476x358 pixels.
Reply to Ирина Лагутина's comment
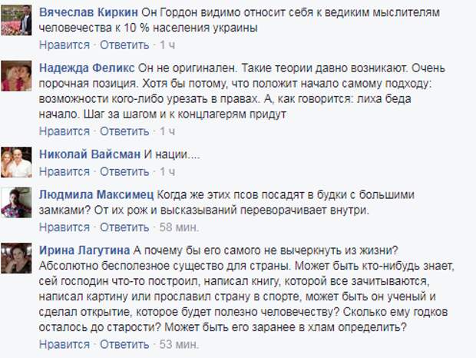tap(124, 344)
